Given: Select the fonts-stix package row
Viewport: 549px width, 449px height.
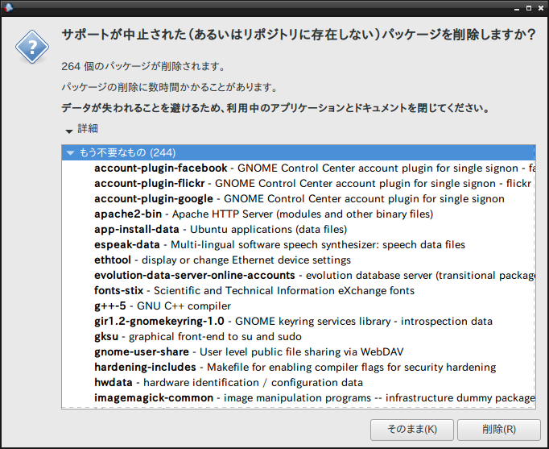Looking at the screenshot, I should coord(299,290).
